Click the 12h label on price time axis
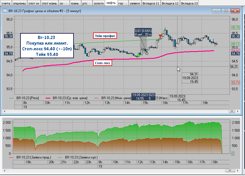This screenshot has height=176, width=245. click(x=87, y=103)
